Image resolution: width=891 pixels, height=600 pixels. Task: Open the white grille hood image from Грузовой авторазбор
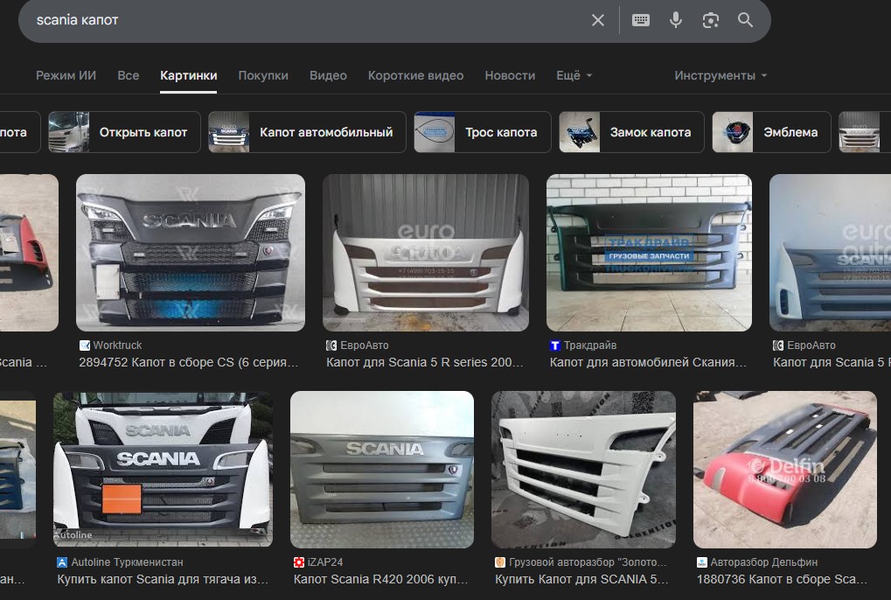pos(583,470)
